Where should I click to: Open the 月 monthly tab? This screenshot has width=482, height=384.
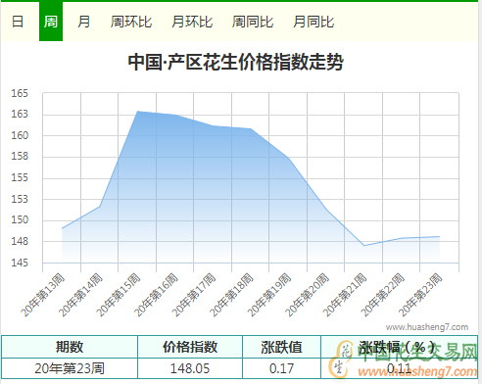point(84,22)
